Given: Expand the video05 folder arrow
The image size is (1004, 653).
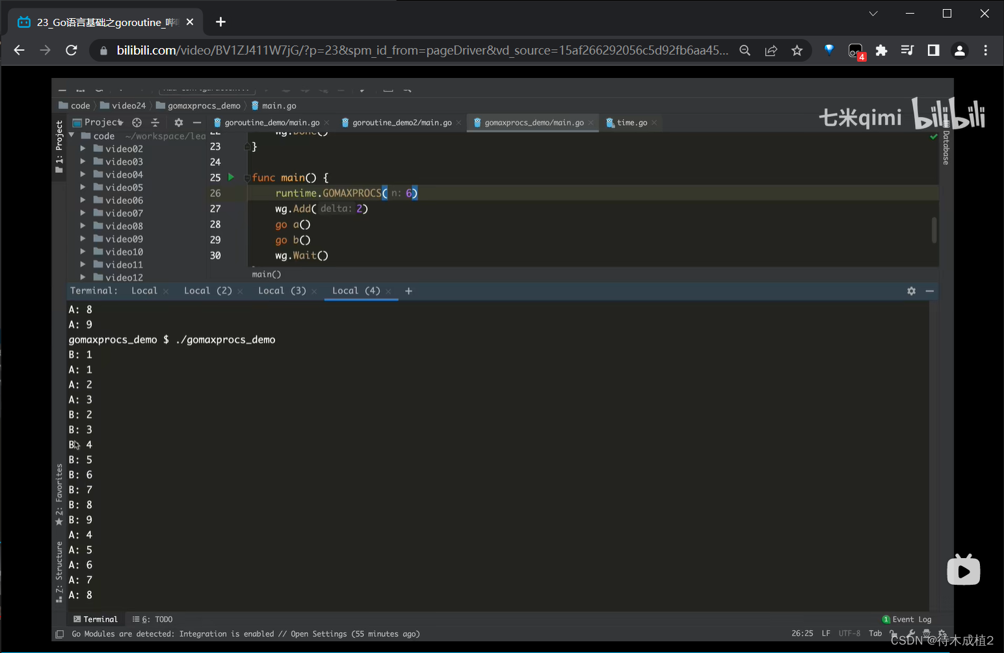Looking at the screenshot, I should click(83, 187).
